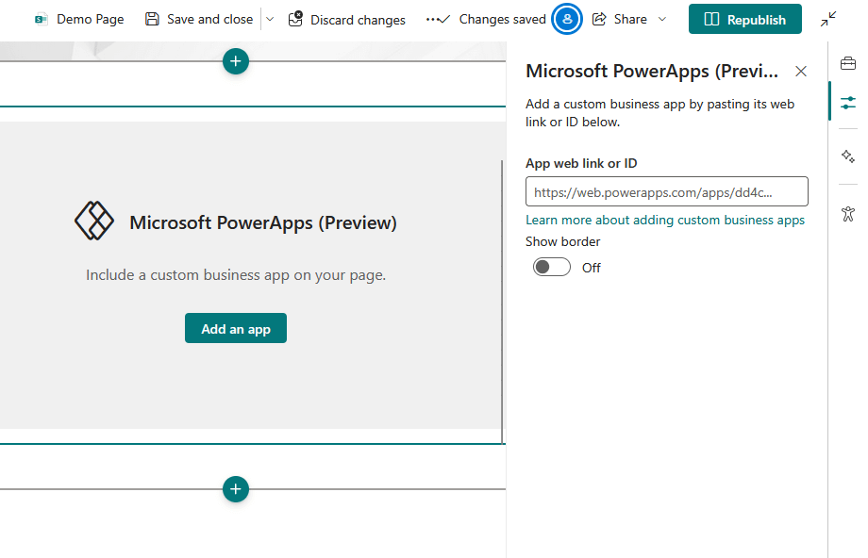
Task: Click the "Show border" label
Action: 562,241
